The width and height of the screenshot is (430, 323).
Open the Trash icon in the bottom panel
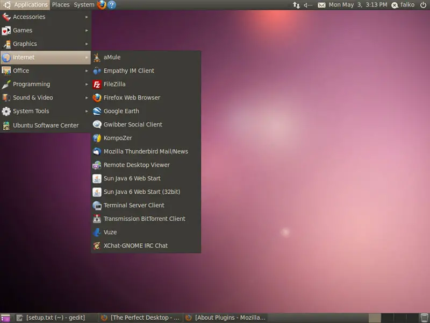424,318
